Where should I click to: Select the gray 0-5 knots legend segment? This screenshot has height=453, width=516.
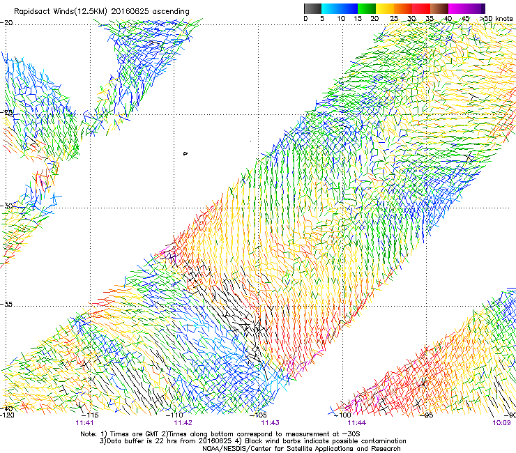point(312,8)
